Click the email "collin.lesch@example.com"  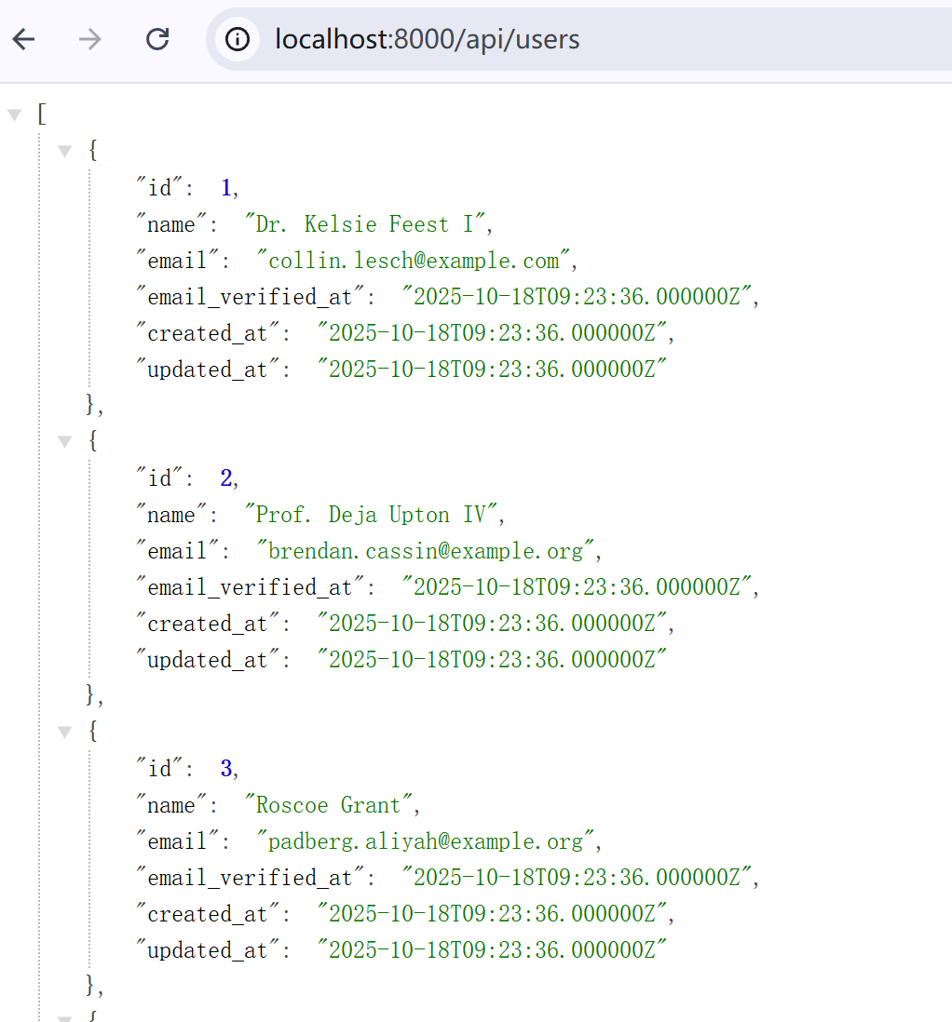414,261
